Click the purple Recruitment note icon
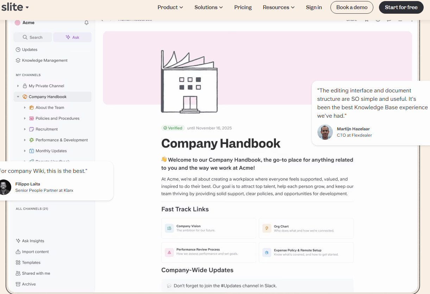Screen dimensions: 430x294 (x=32, y=129)
